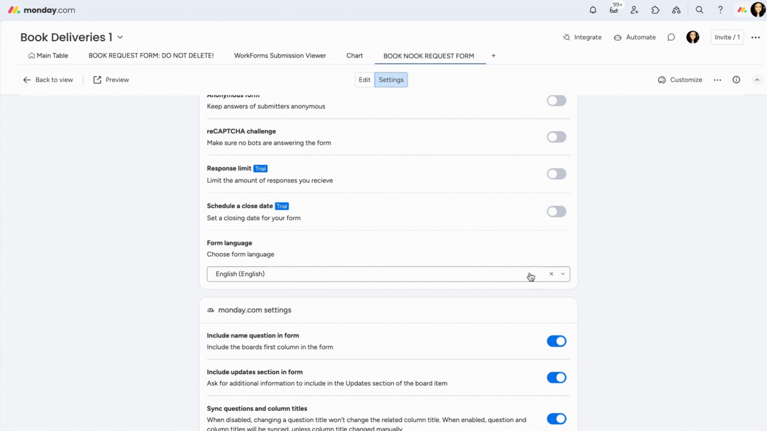Open the notifications bell
The image size is (767, 431).
coord(593,10)
